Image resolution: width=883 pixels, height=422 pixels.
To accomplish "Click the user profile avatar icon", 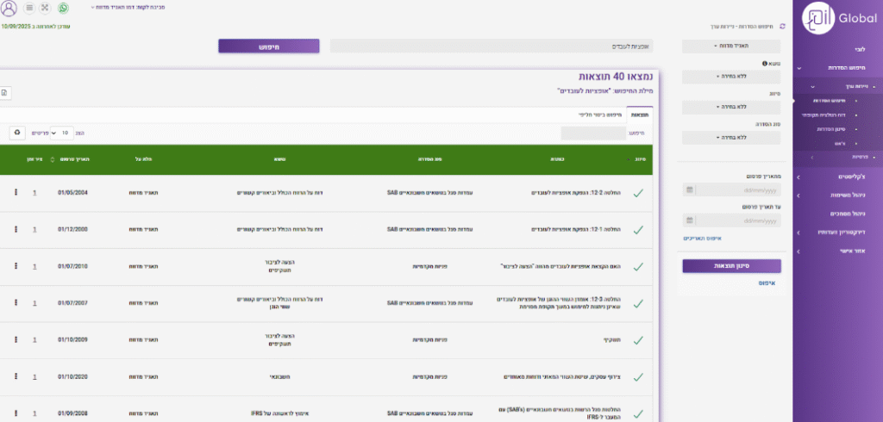I will [9, 8].
